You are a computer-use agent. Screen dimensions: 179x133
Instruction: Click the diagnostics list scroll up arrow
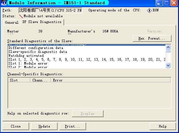[x=168, y=47]
